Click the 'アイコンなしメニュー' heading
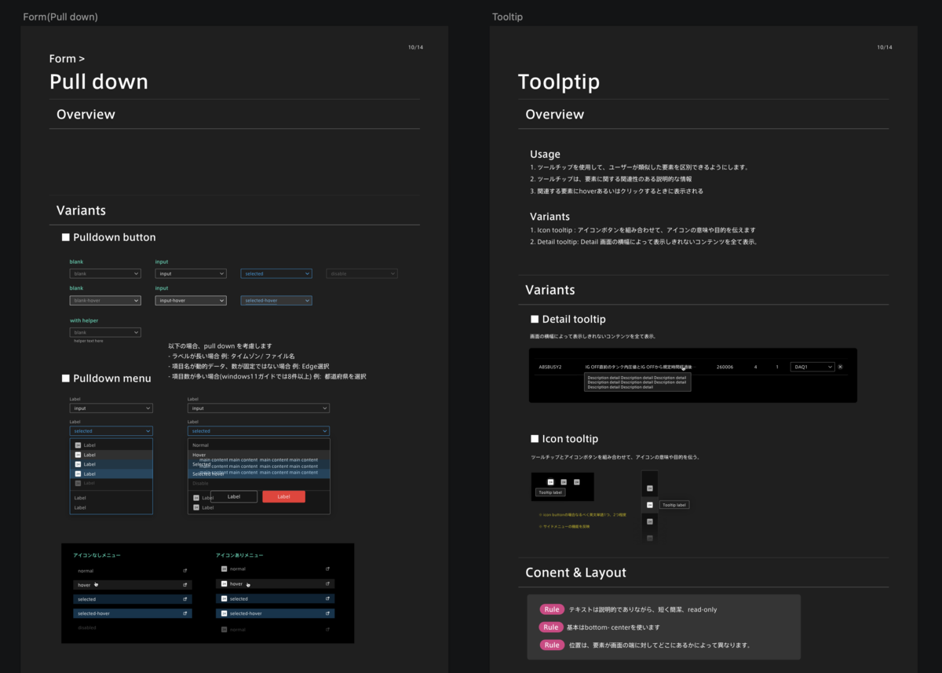Viewport: 942px width, 673px height. click(x=97, y=555)
